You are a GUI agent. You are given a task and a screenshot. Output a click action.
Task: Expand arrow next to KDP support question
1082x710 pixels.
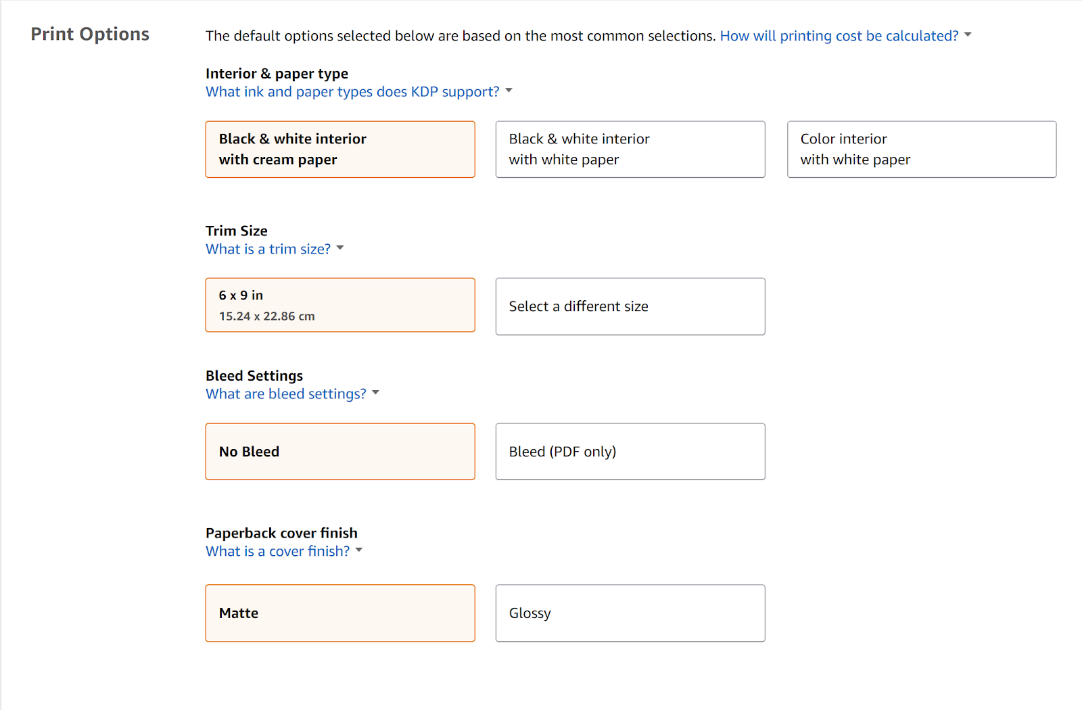pos(509,91)
